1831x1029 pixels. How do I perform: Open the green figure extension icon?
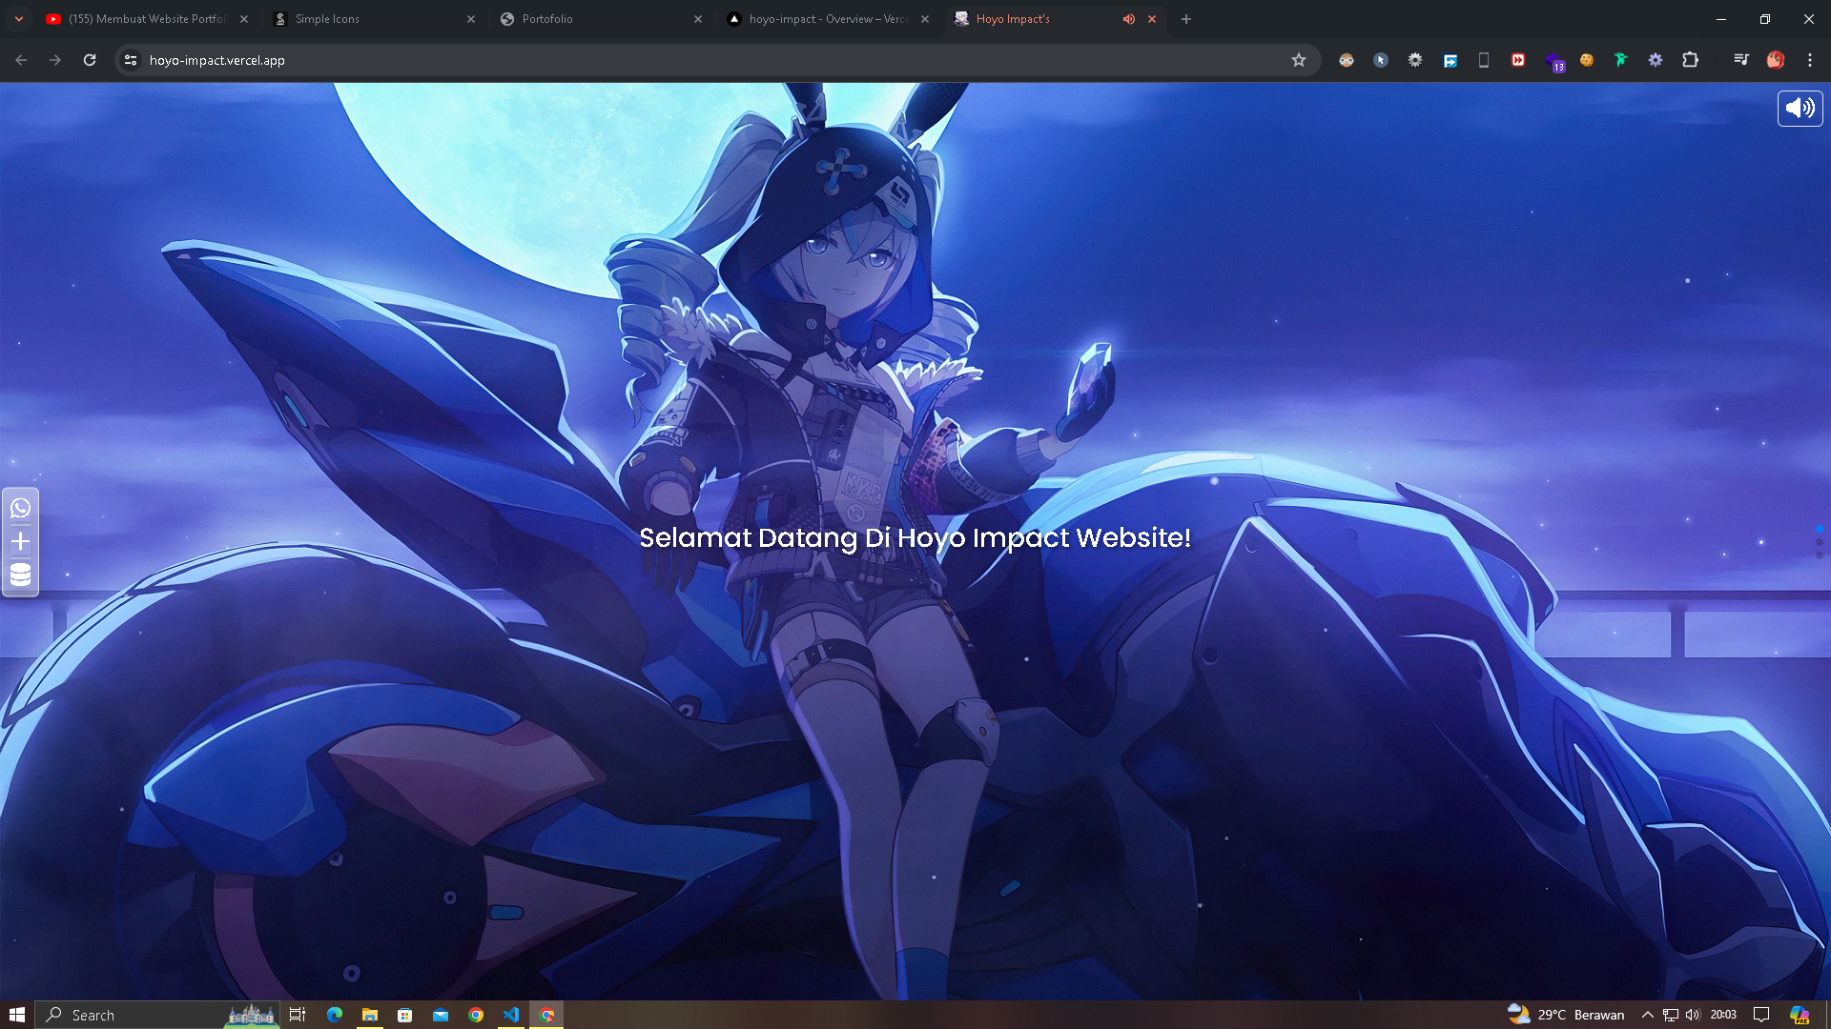tap(1621, 60)
